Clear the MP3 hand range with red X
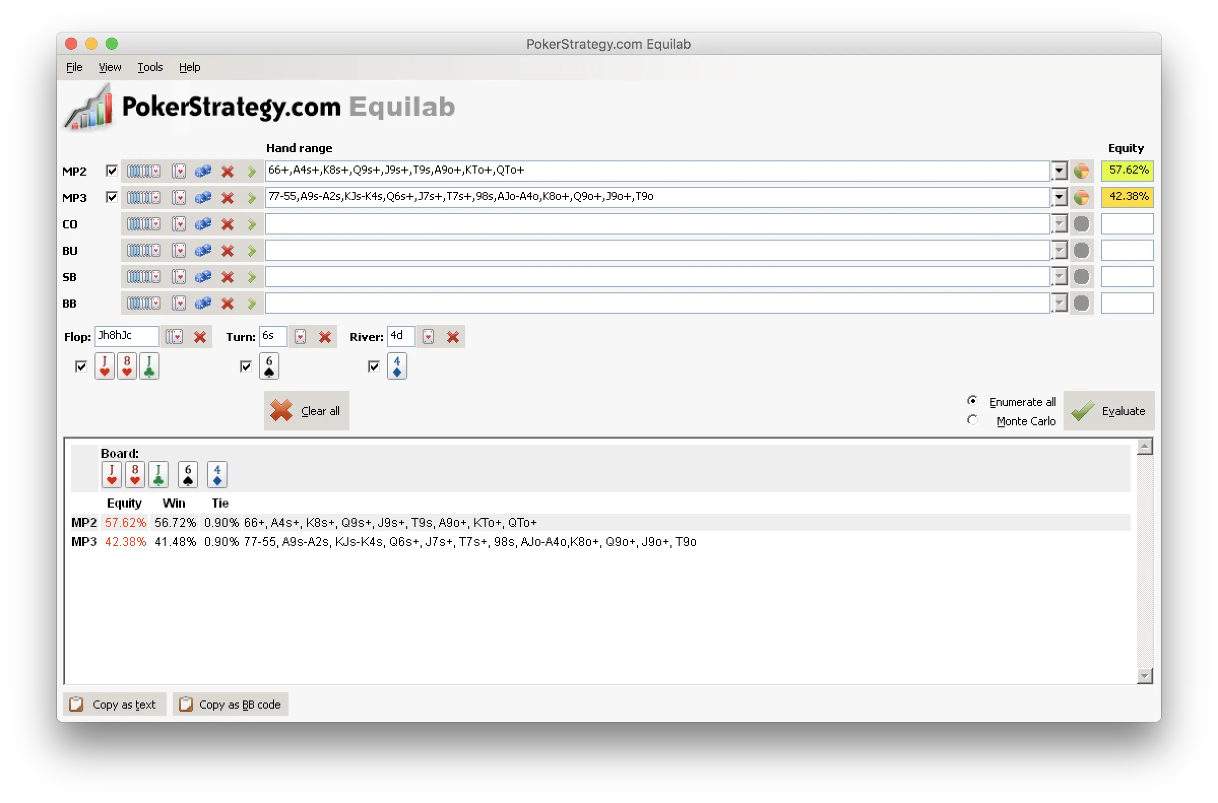The height and width of the screenshot is (803, 1218). click(x=227, y=197)
